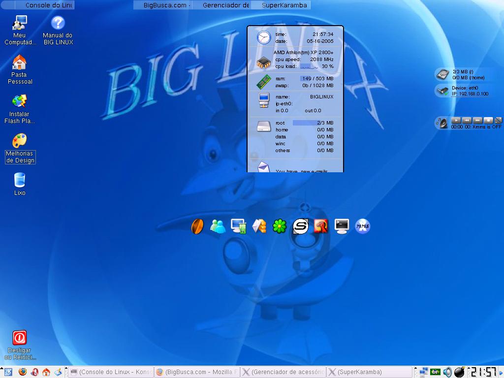Image resolution: width=504 pixels, height=378 pixels.
Task: Select BigBusca.com in top bar
Action: coord(162,5)
